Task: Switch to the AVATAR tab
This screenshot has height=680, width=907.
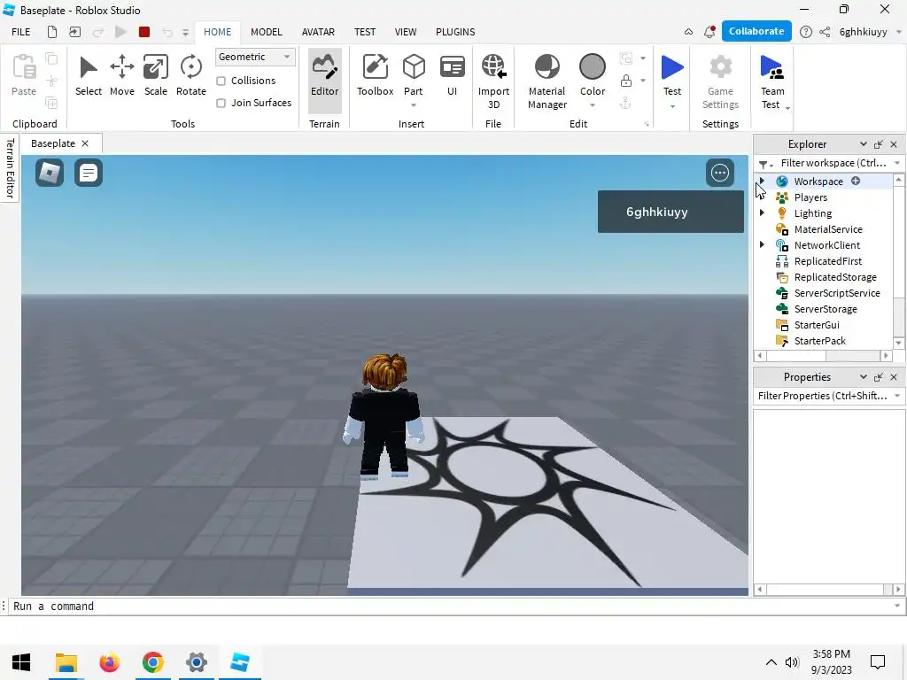Action: point(318,32)
